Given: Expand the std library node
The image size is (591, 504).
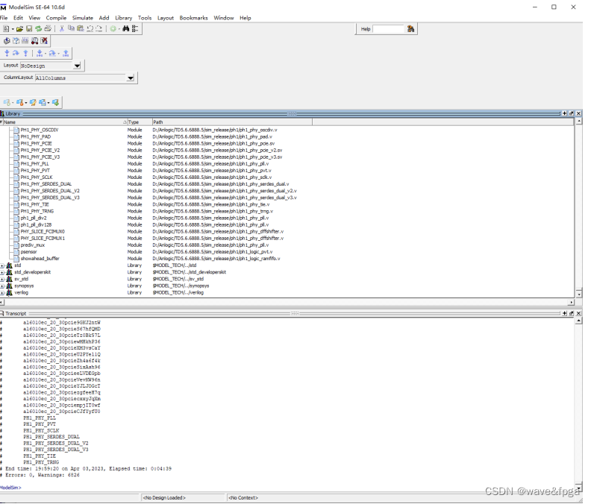Looking at the screenshot, I should pos(2,265).
